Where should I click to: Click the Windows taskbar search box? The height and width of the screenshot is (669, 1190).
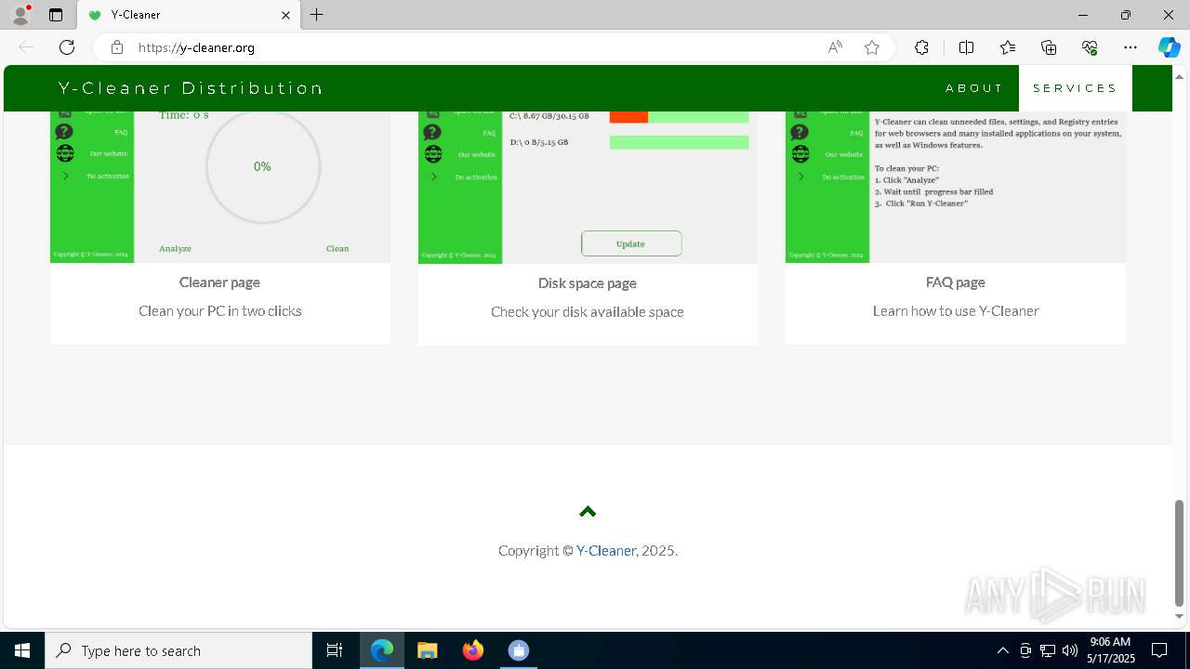point(178,650)
